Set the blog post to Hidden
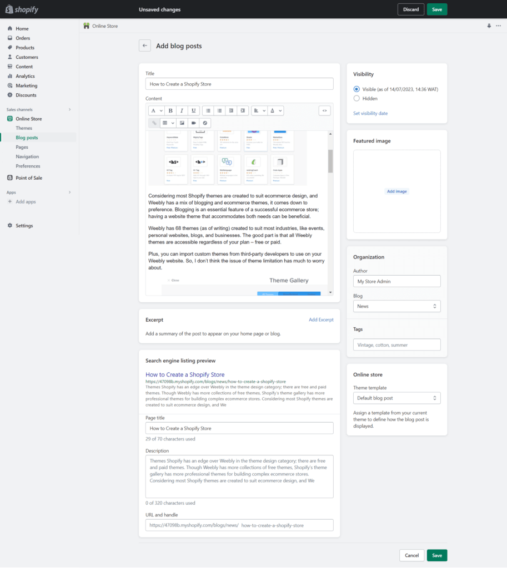Screen dimensions: 507x568 click(356, 99)
